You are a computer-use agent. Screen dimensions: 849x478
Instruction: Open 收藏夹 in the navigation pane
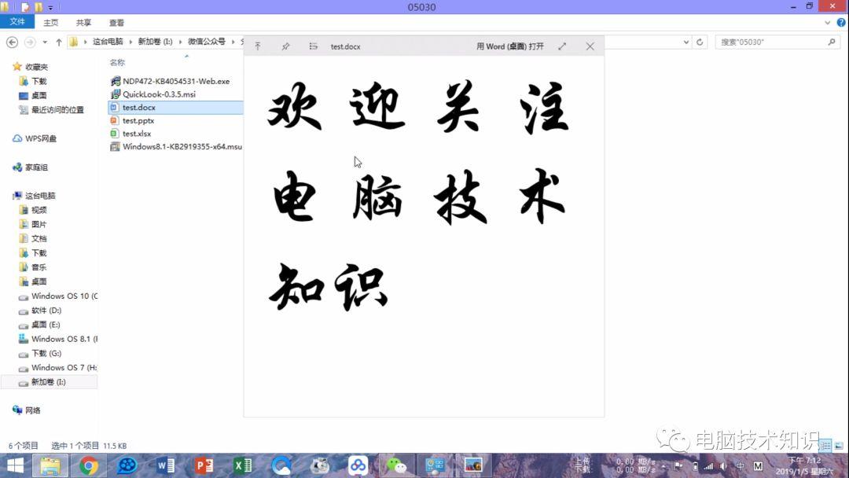[36, 67]
